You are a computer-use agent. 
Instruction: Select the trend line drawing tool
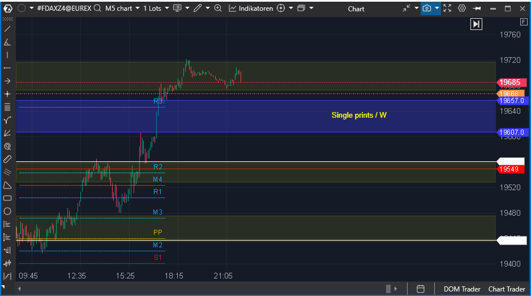pos(7,29)
